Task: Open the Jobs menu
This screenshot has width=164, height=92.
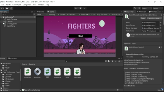Action: coord(35,5)
